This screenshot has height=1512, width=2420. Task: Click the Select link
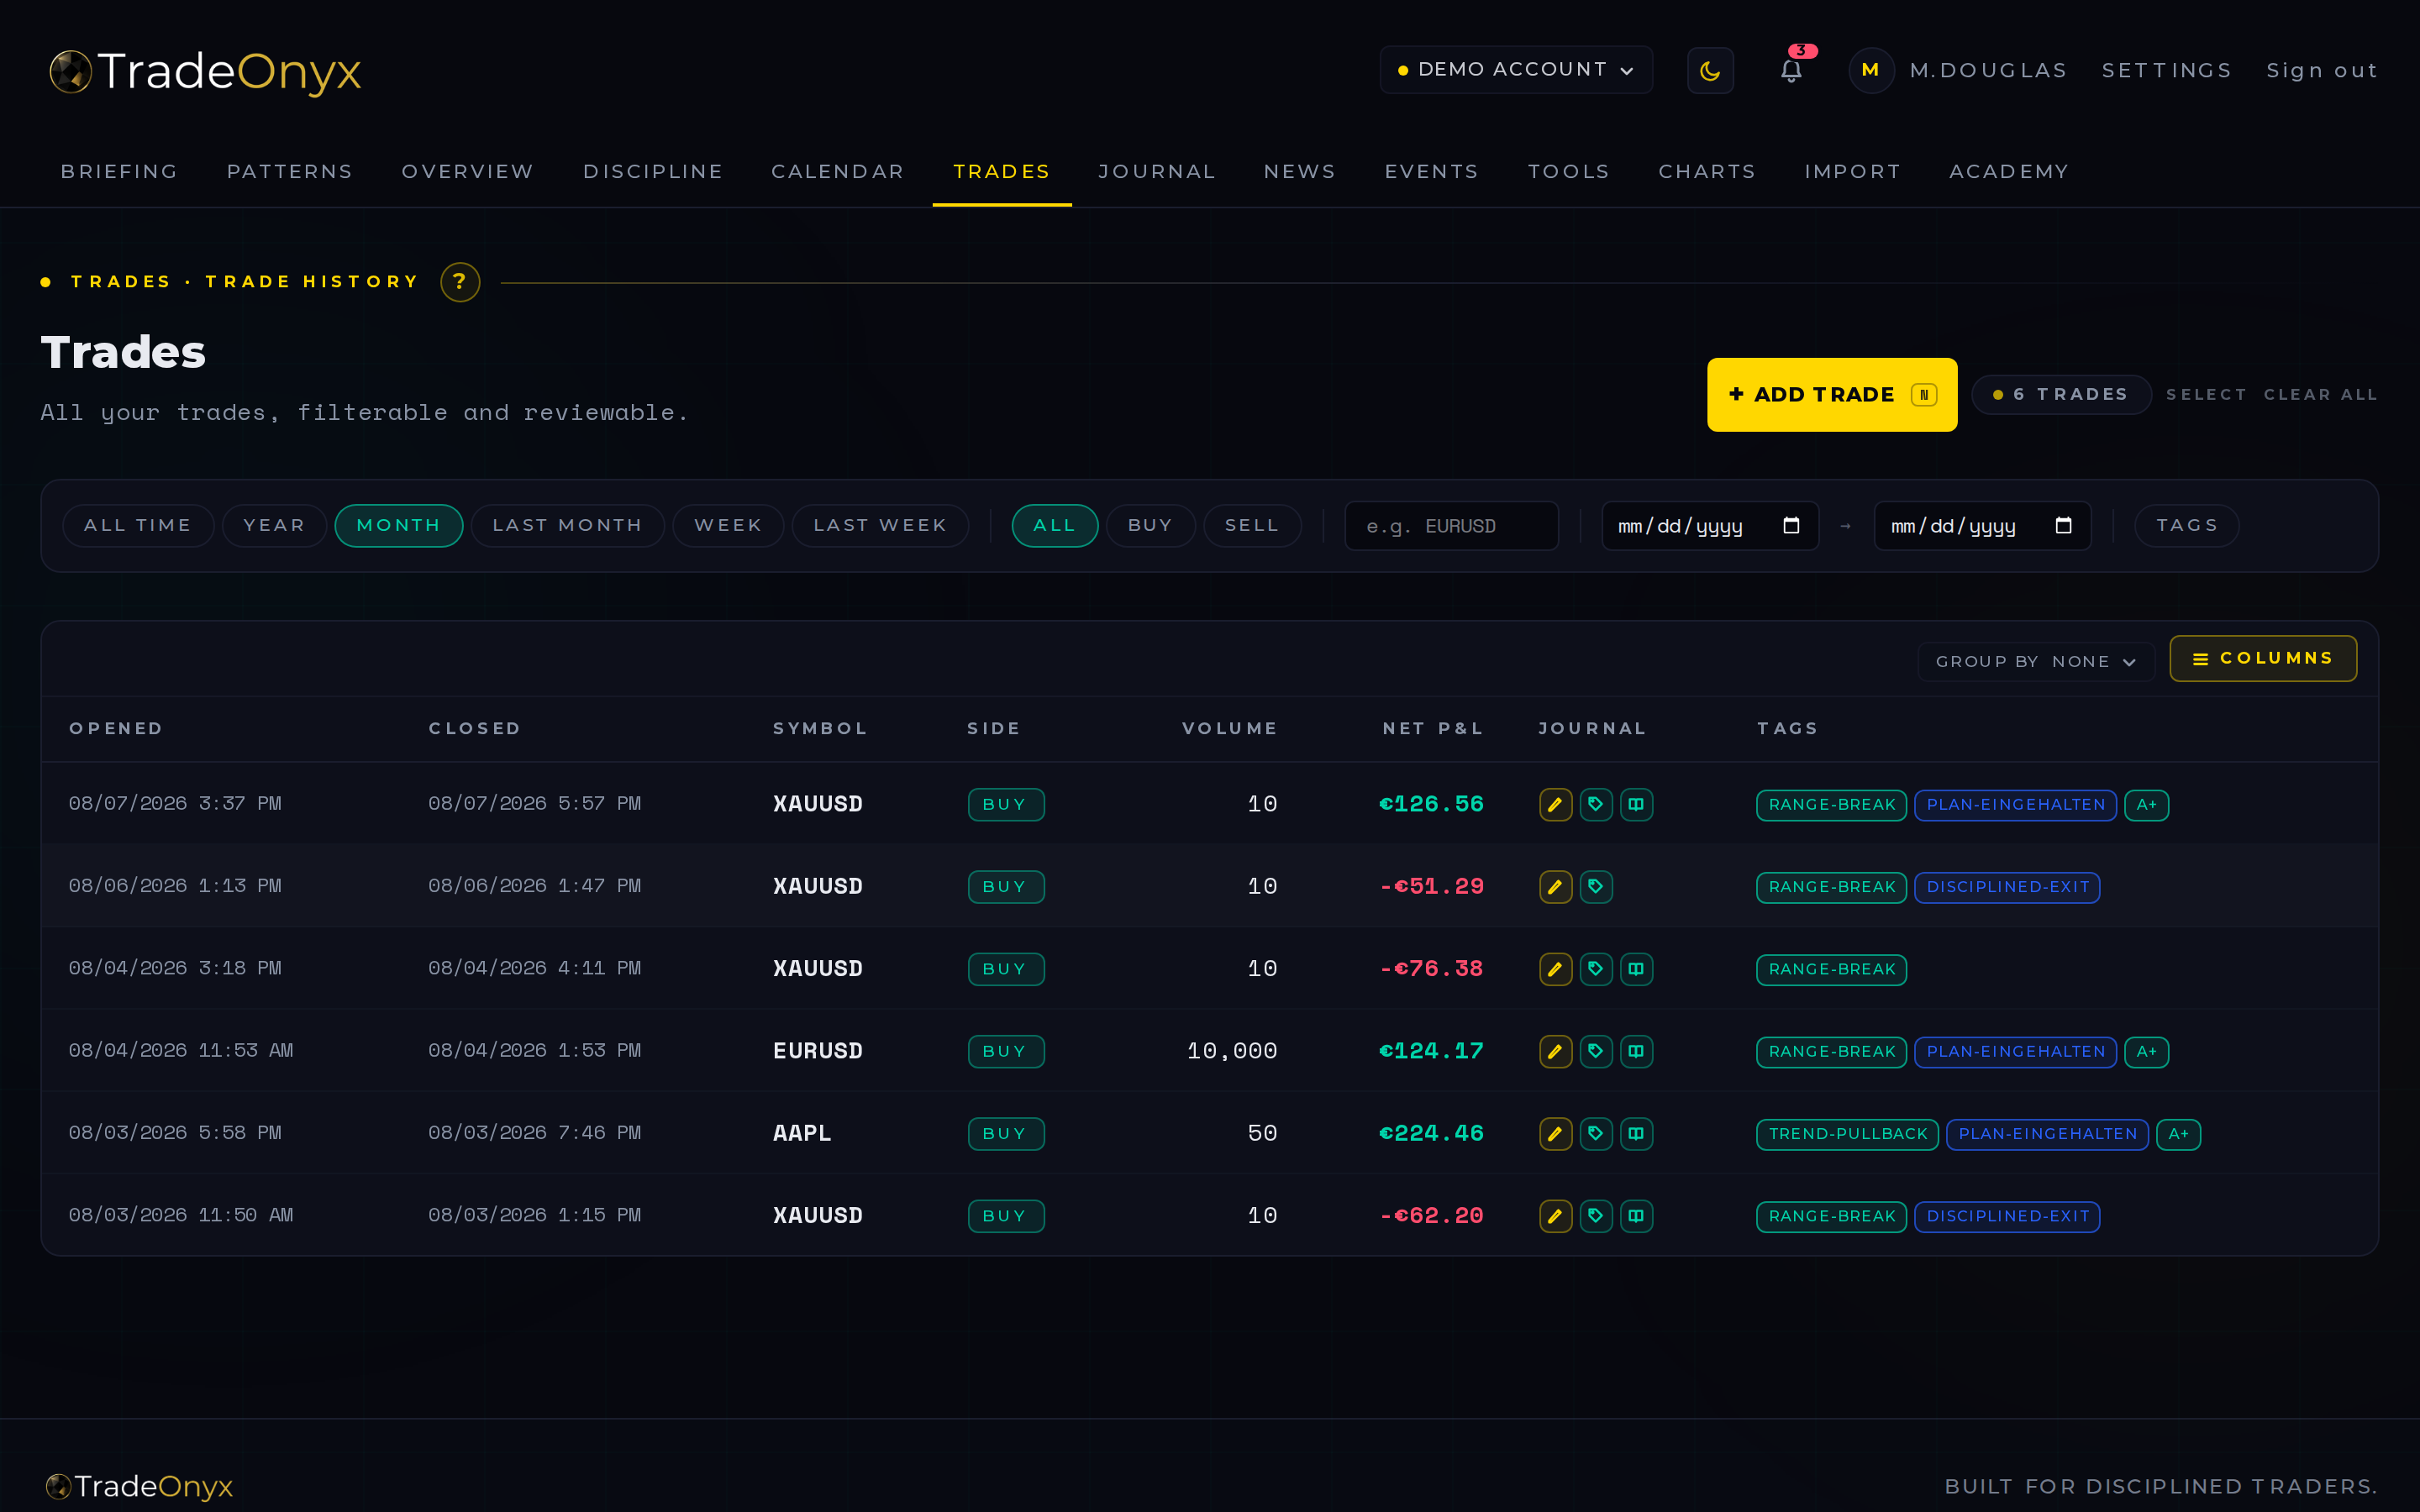point(2206,395)
